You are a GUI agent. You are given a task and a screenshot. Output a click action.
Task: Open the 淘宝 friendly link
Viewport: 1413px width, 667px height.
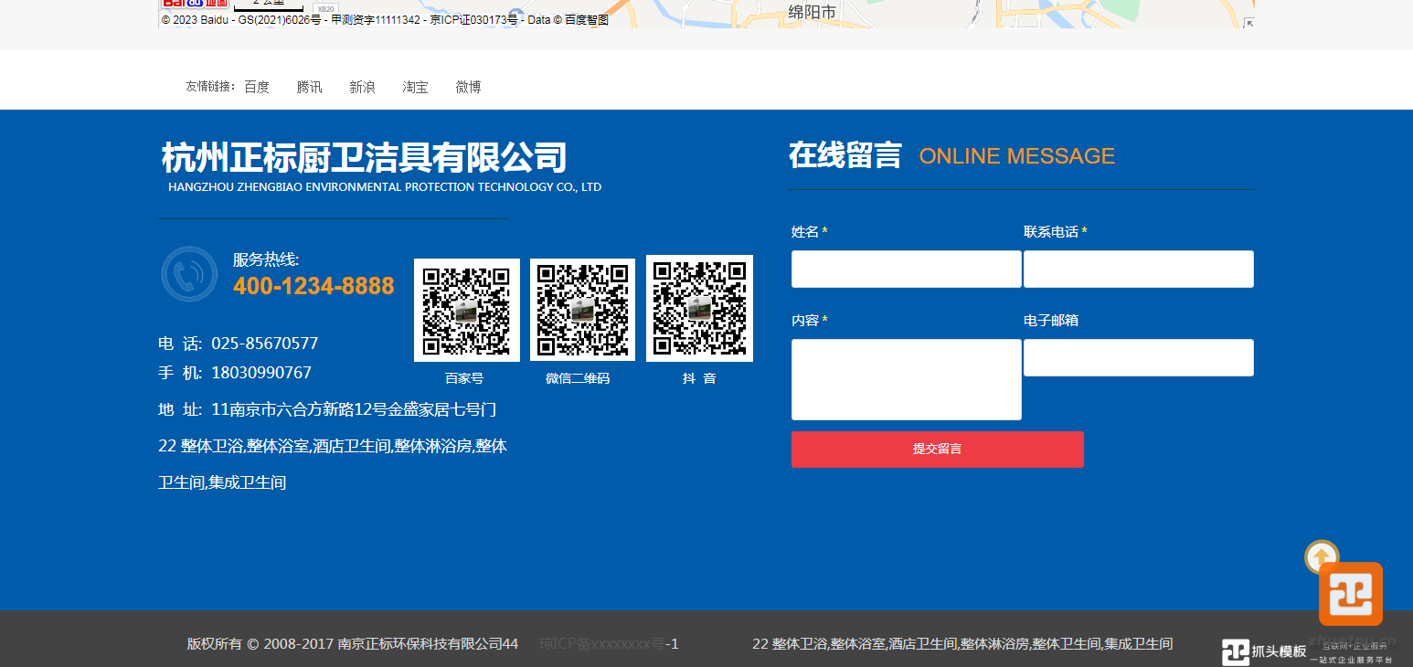point(415,87)
